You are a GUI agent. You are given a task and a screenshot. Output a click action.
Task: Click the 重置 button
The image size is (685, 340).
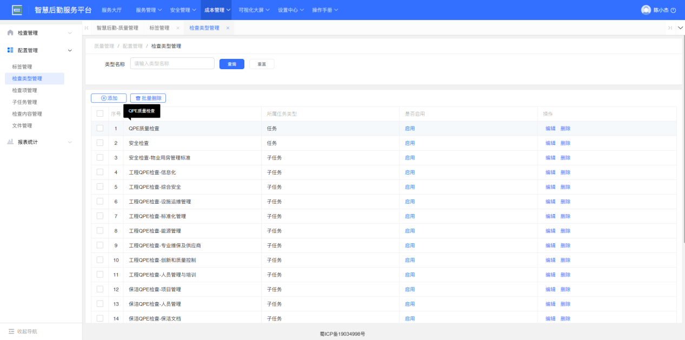click(x=262, y=64)
